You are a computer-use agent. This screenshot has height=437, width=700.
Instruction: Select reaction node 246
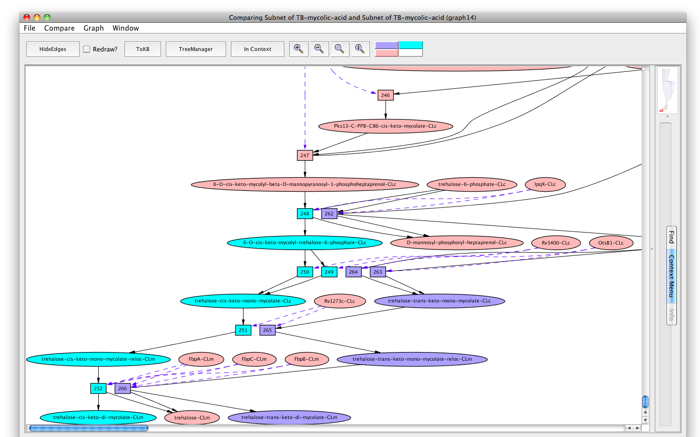click(x=385, y=95)
